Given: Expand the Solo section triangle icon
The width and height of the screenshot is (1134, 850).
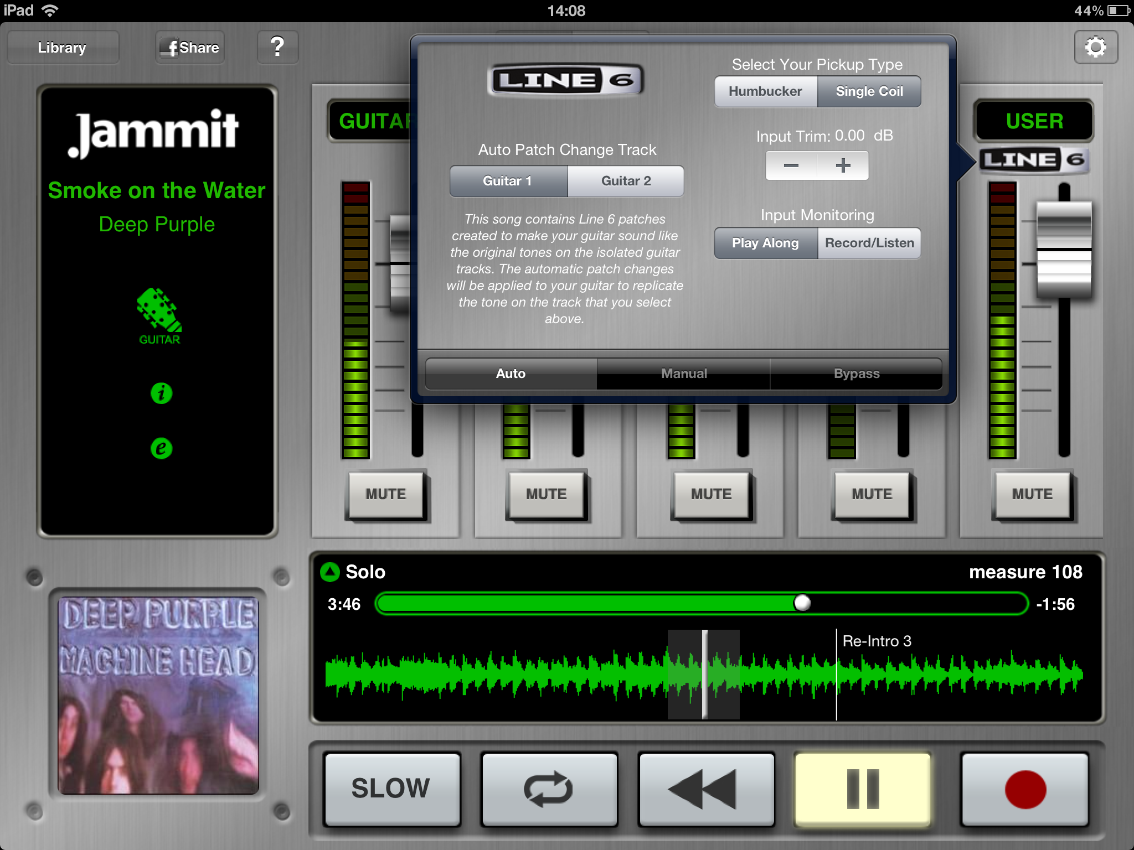Looking at the screenshot, I should click(x=330, y=572).
